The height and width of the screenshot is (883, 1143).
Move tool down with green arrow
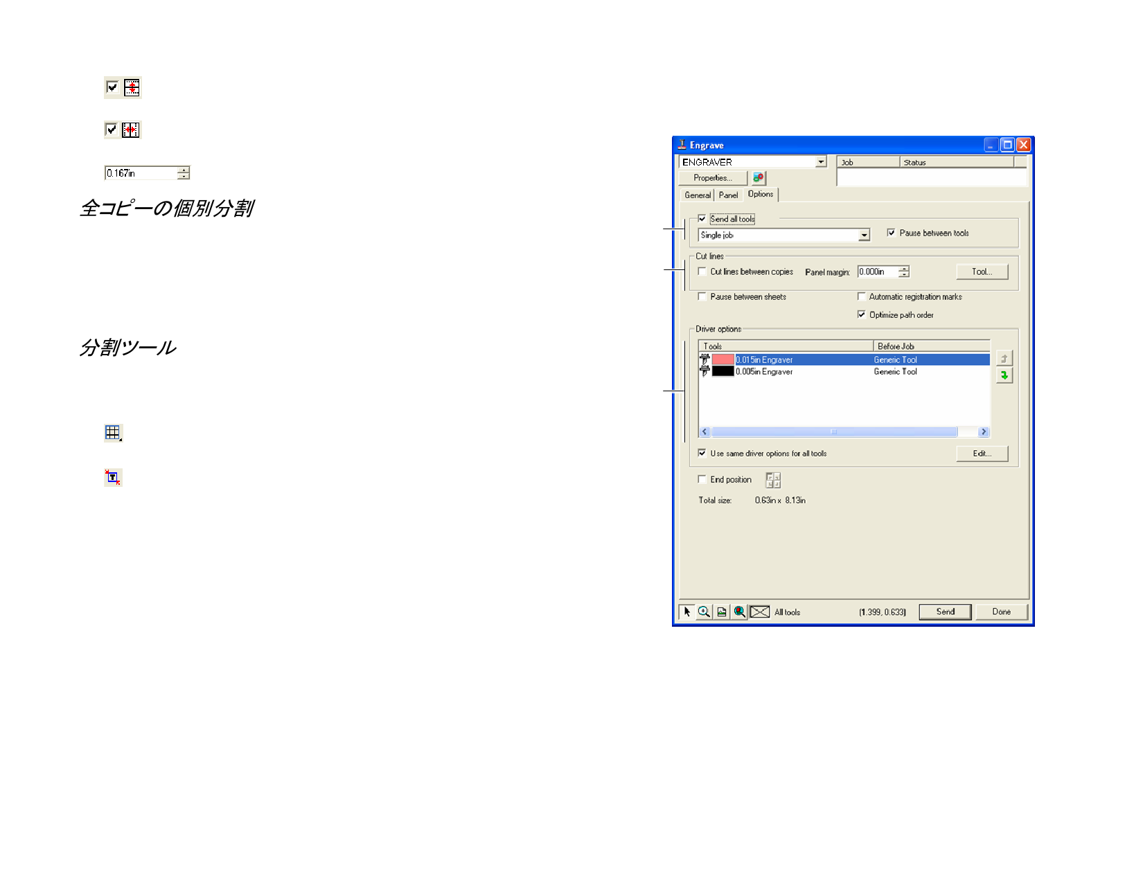tap(1004, 375)
